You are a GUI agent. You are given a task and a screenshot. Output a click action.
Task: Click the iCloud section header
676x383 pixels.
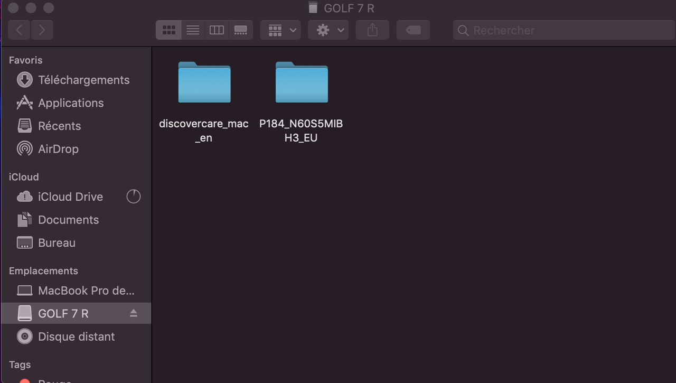click(x=24, y=177)
